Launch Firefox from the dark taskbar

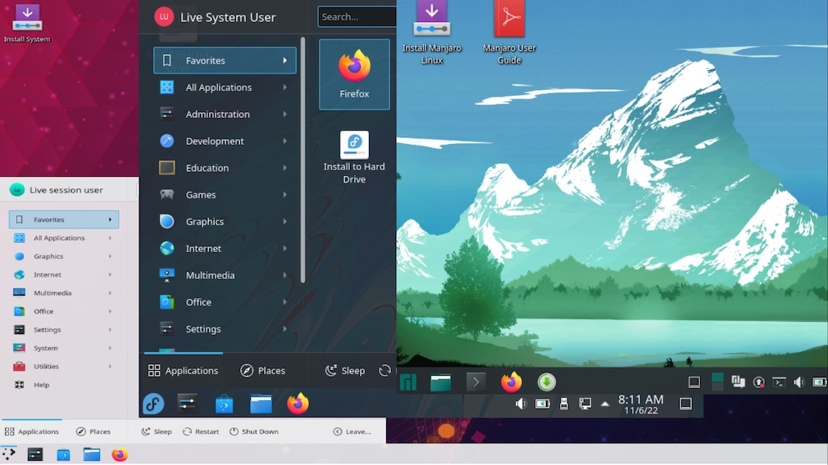pyautogui.click(x=298, y=404)
